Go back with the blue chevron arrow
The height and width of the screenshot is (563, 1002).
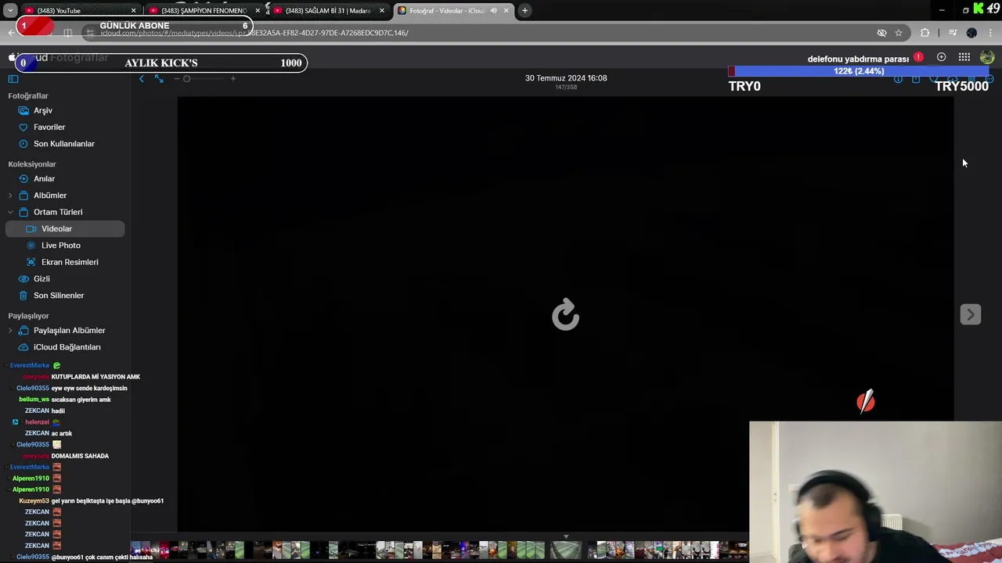[x=142, y=79]
